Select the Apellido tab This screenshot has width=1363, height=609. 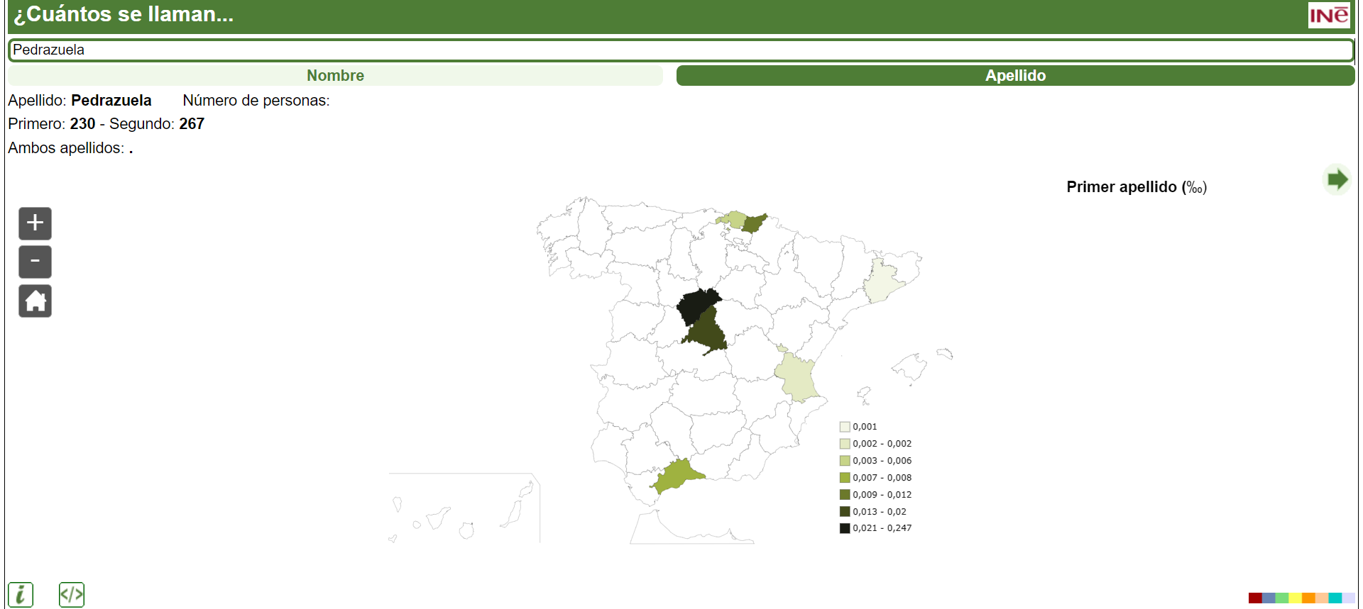pyautogui.click(x=1015, y=76)
